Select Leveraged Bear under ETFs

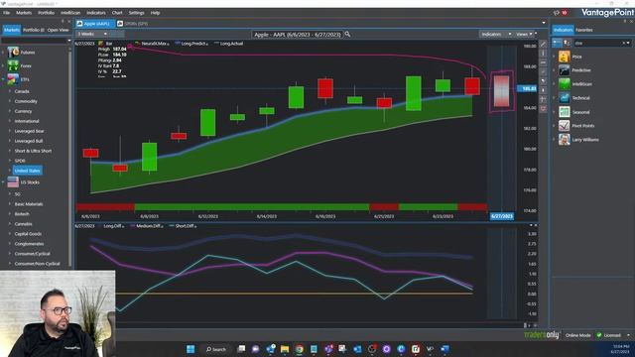[29, 131]
